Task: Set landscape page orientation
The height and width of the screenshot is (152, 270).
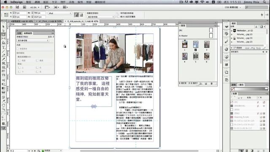Action: [81, 15]
